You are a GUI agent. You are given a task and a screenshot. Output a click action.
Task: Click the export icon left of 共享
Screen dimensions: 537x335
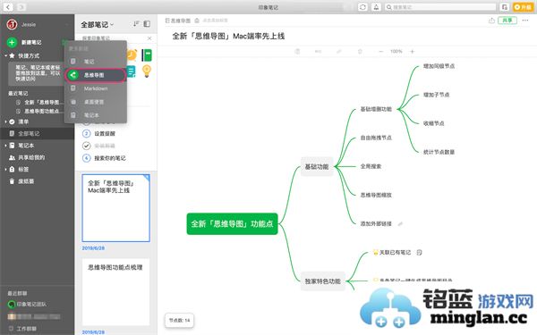point(491,21)
